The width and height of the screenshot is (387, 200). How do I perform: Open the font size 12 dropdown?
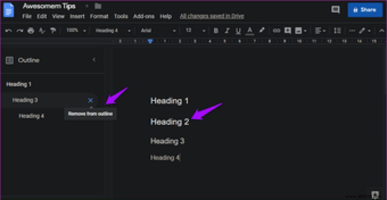coord(195,31)
